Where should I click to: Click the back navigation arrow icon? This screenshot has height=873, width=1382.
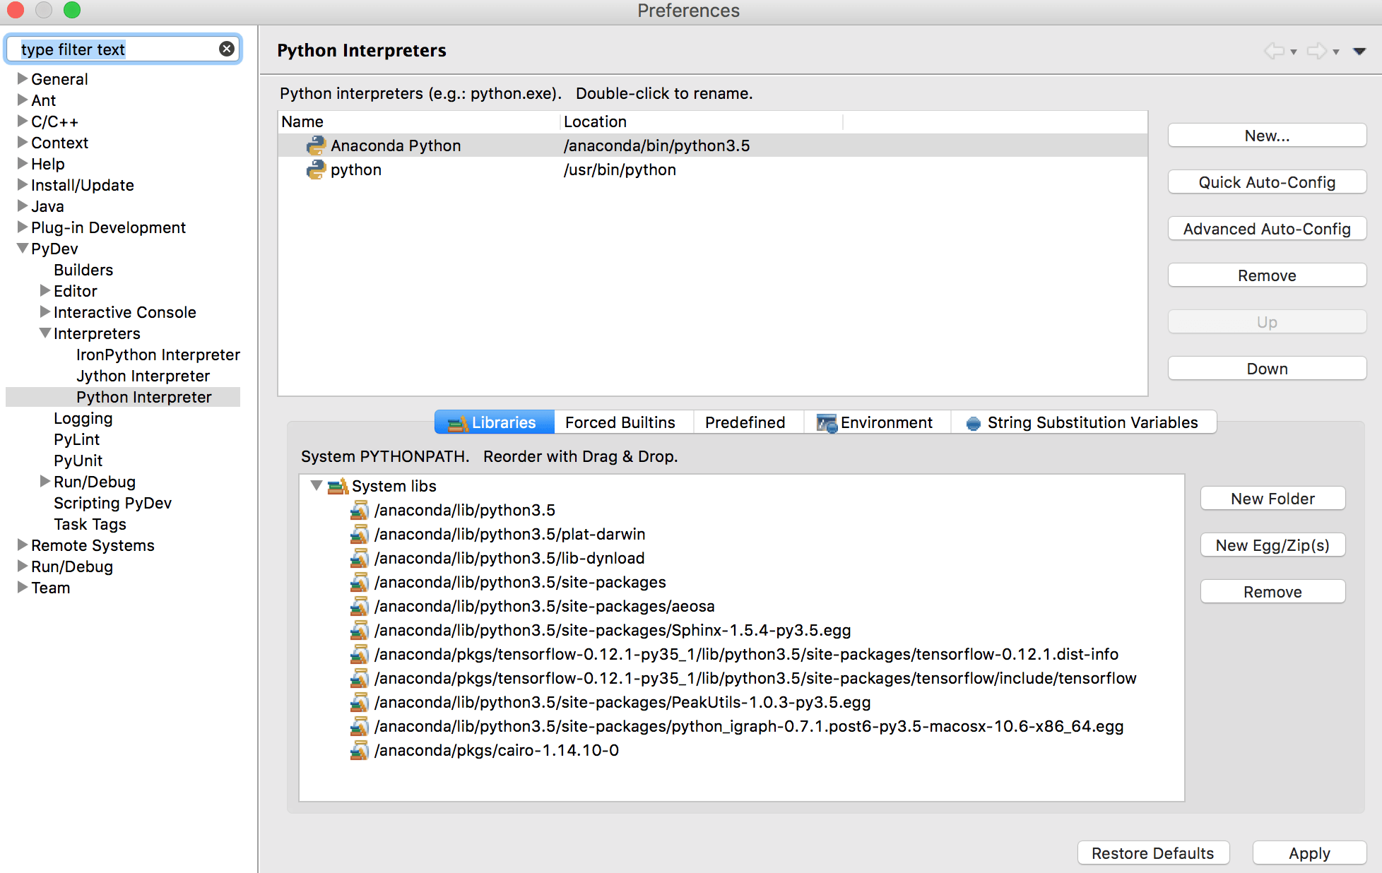coord(1274,51)
